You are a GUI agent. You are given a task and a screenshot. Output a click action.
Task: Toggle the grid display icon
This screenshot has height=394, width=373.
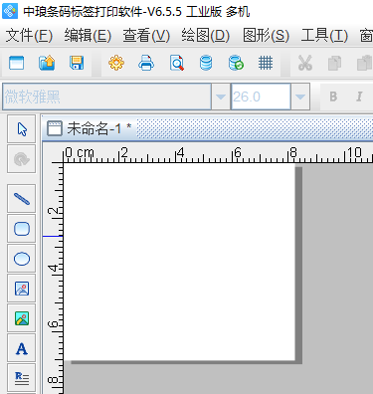click(x=266, y=63)
